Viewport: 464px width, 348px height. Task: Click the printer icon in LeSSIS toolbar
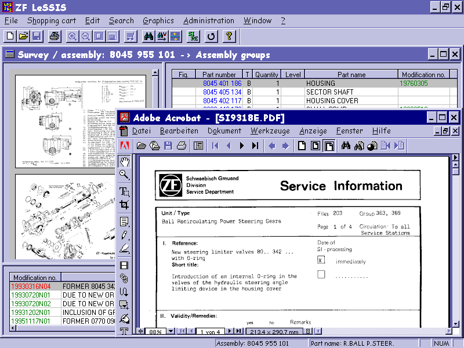coord(55,37)
